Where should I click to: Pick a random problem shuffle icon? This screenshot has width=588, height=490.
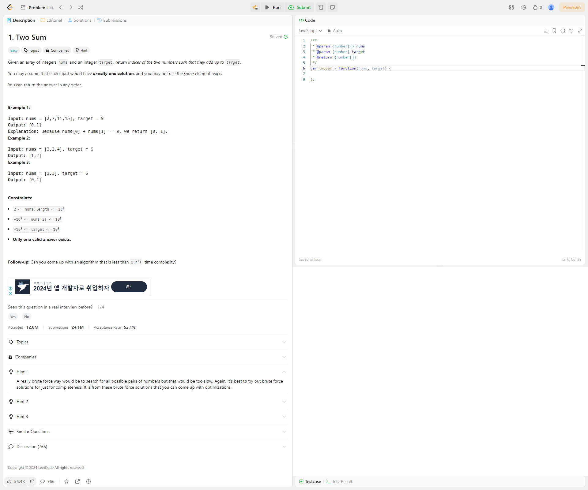pos(81,7)
